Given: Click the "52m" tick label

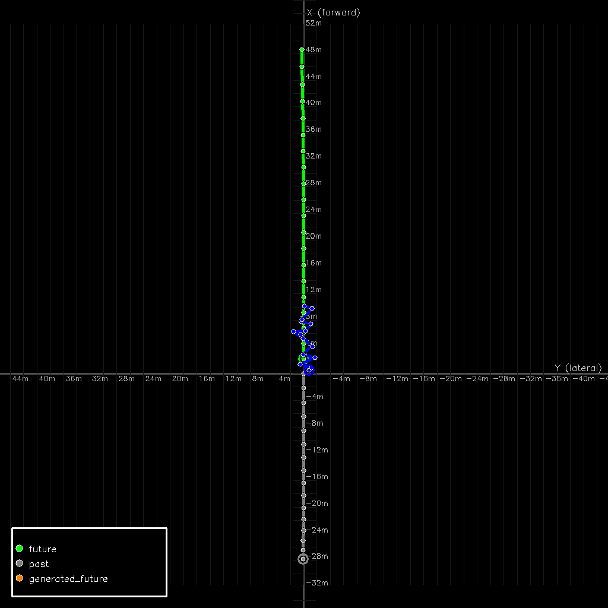Looking at the screenshot, I should 313,23.
